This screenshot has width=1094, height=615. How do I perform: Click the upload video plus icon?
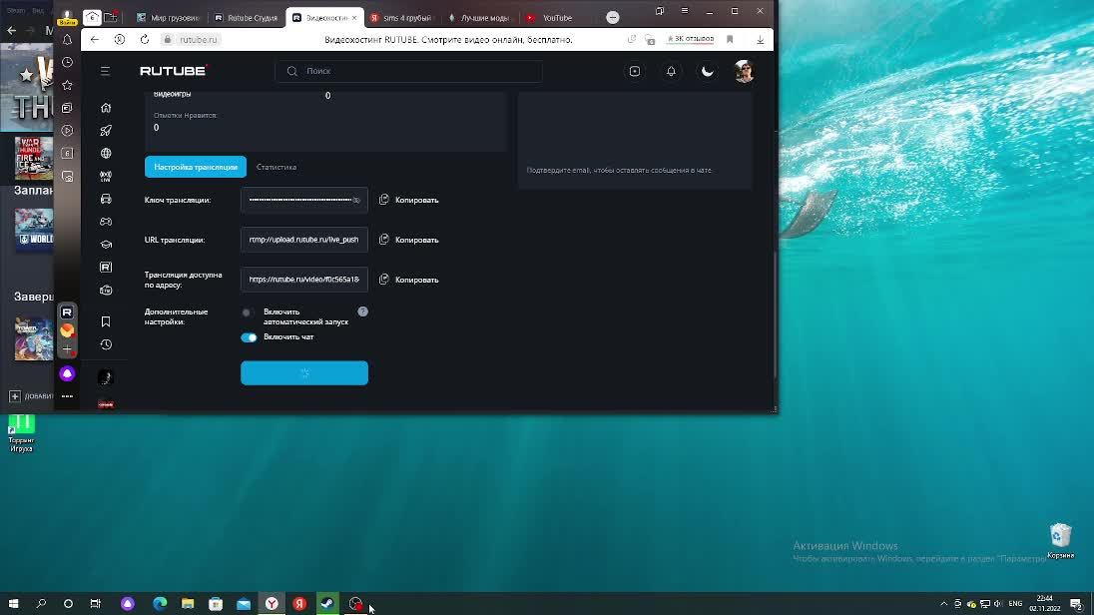pyautogui.click(x=635, y=71)
